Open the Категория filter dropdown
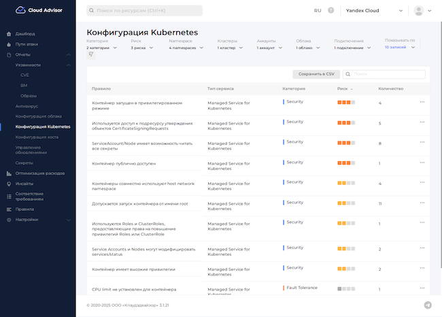 point(102,48)
